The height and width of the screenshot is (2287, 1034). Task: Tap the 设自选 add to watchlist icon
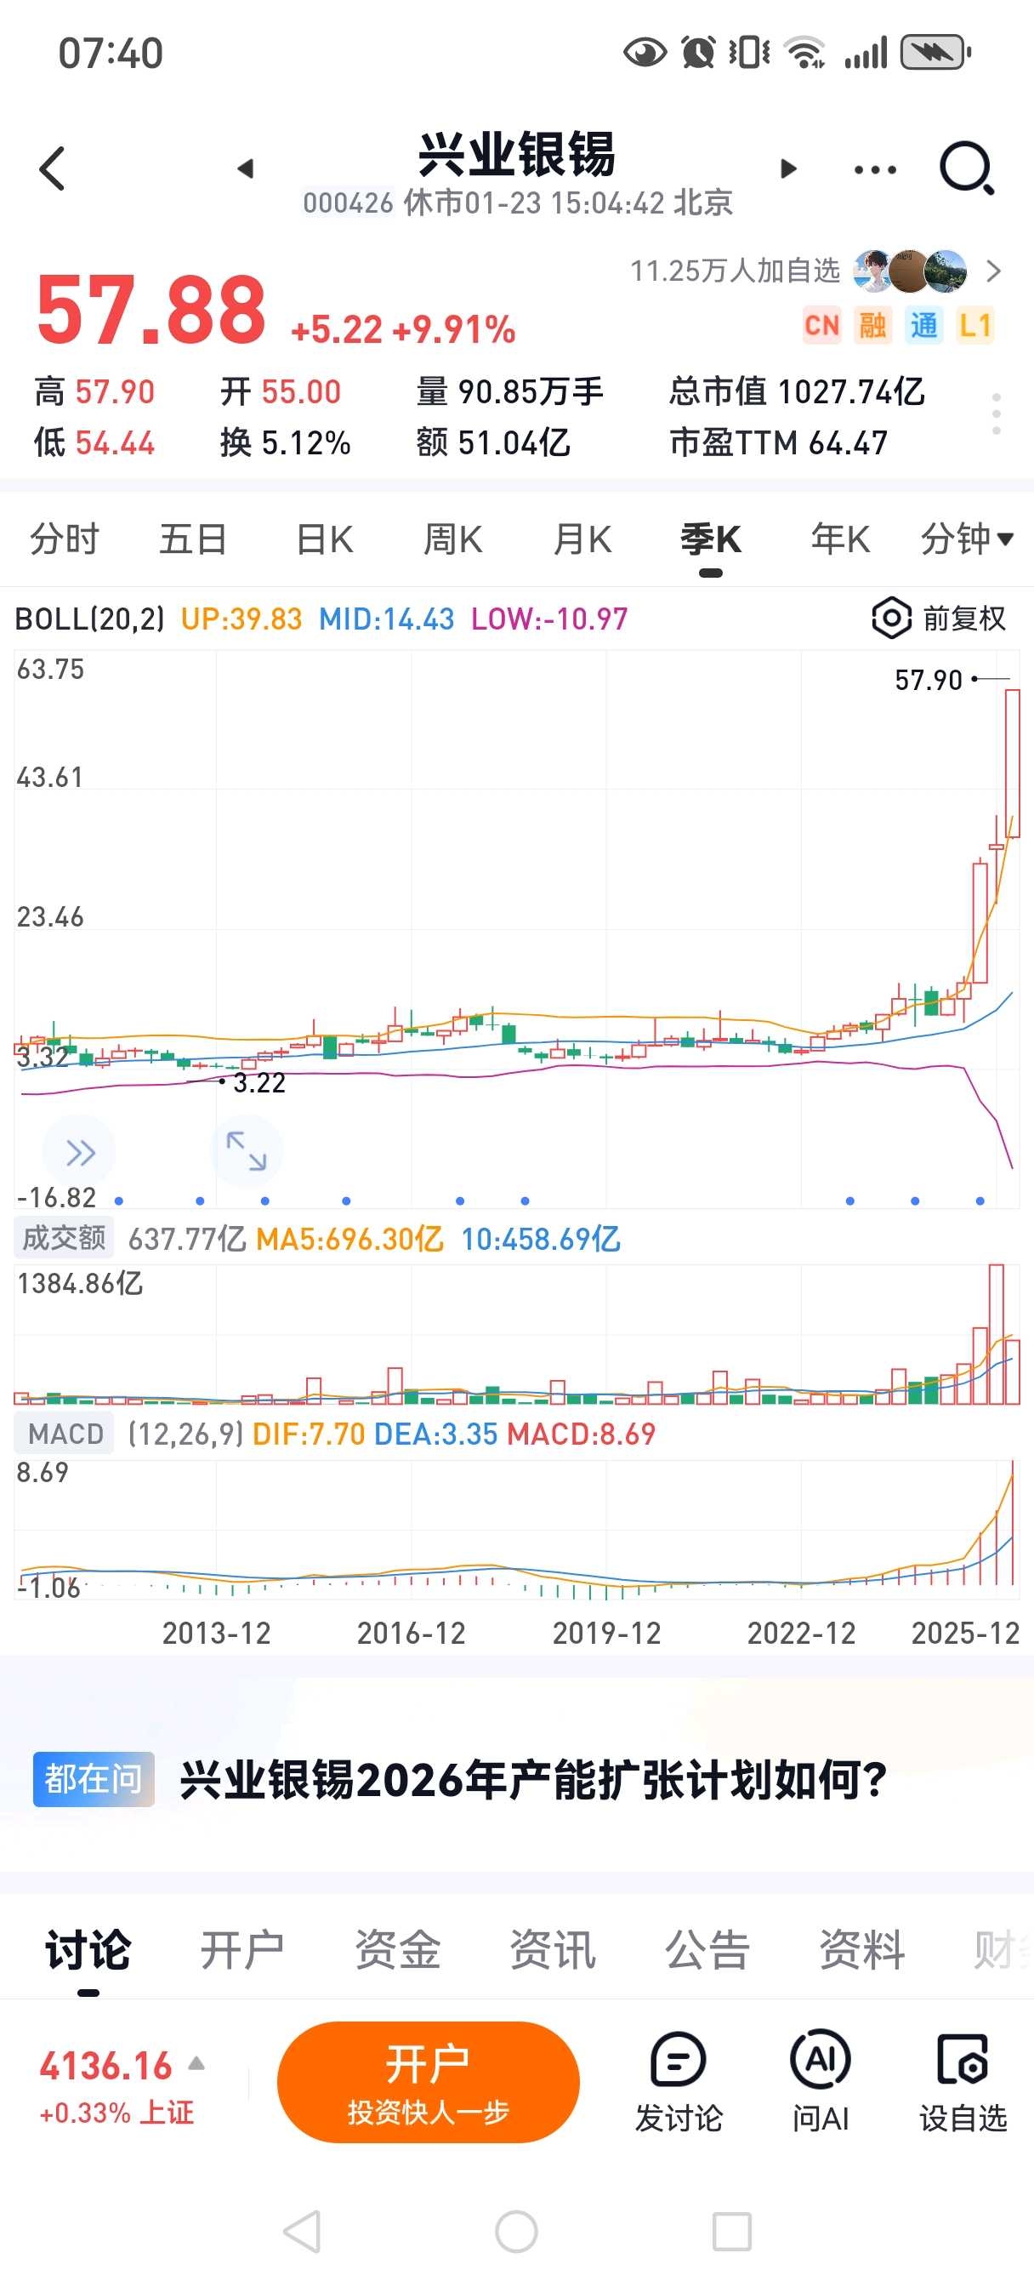click(x=963, y=2083)
